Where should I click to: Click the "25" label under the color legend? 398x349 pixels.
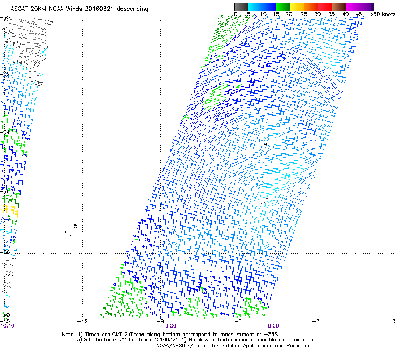click(304, 14)
